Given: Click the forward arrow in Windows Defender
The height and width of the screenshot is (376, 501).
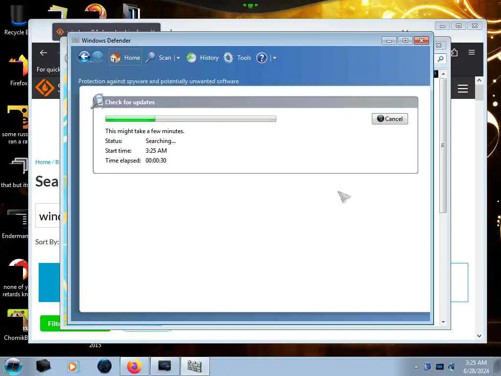Looking at the screenshot, I should (97, 57).
